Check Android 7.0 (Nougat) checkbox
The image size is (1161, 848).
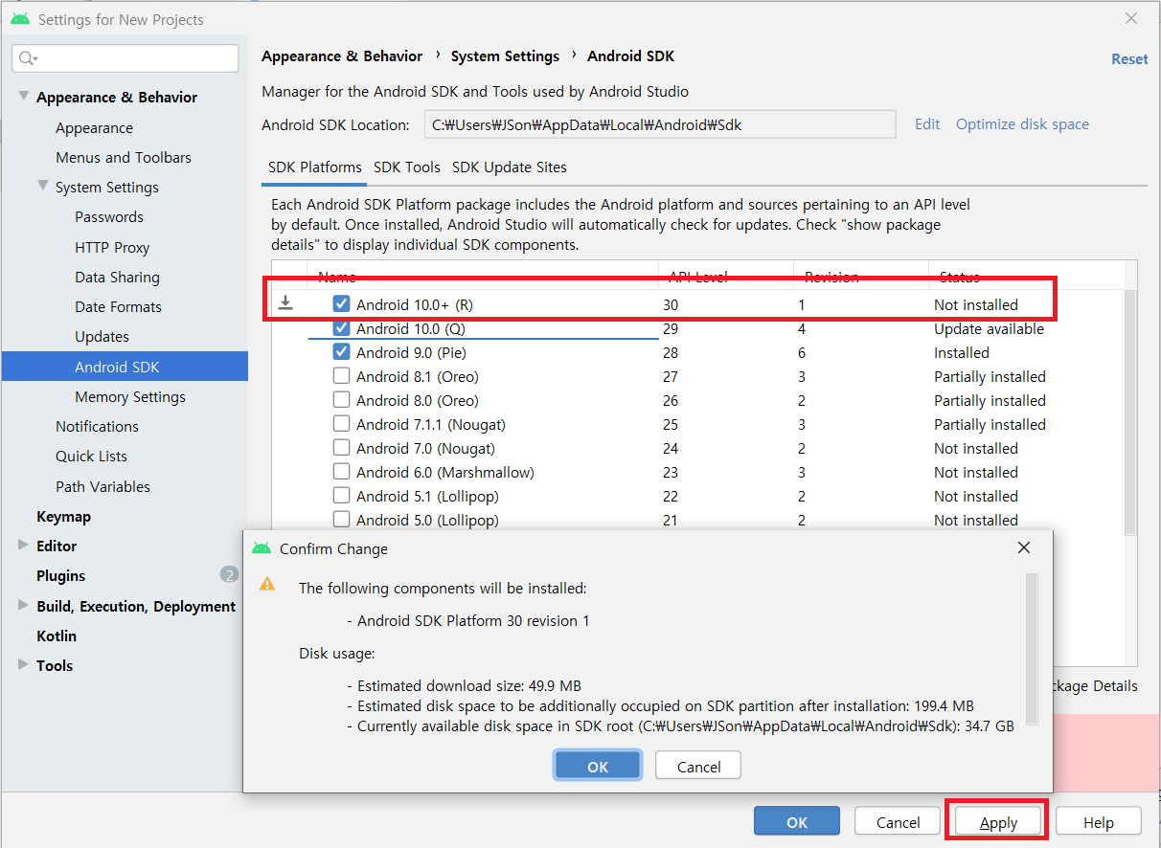point(341,448)
